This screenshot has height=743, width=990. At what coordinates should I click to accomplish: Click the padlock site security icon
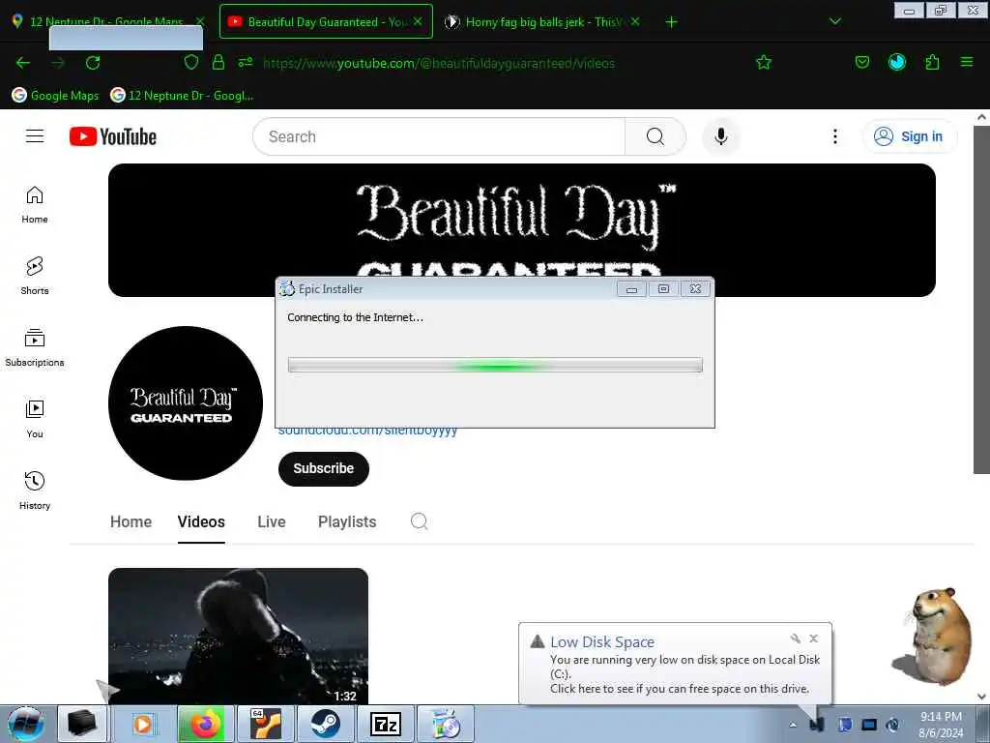(218, 62)
